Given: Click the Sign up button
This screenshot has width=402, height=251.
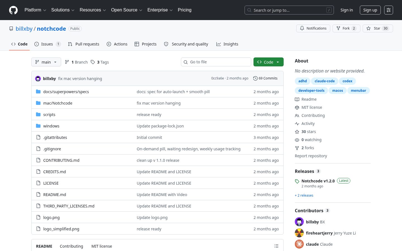Looking at the screenshot, I should click(x=370, y=10).
